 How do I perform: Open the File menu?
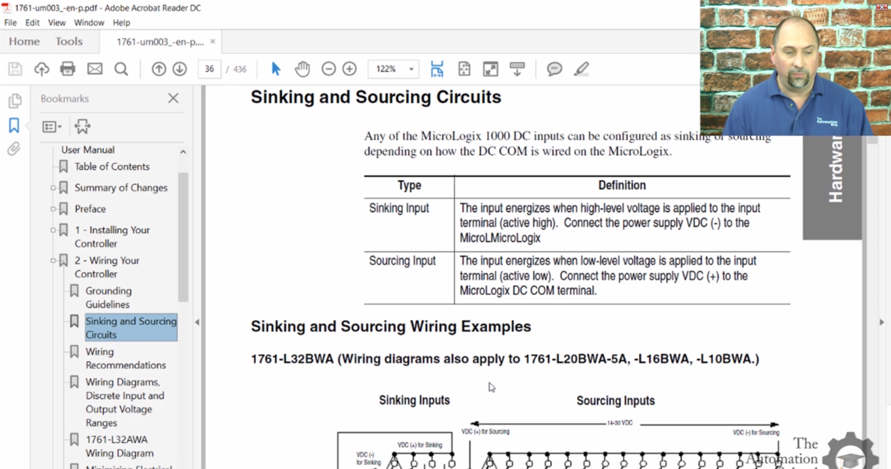point(10,22)
